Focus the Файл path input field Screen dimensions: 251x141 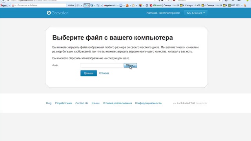[x=102, y=65]
